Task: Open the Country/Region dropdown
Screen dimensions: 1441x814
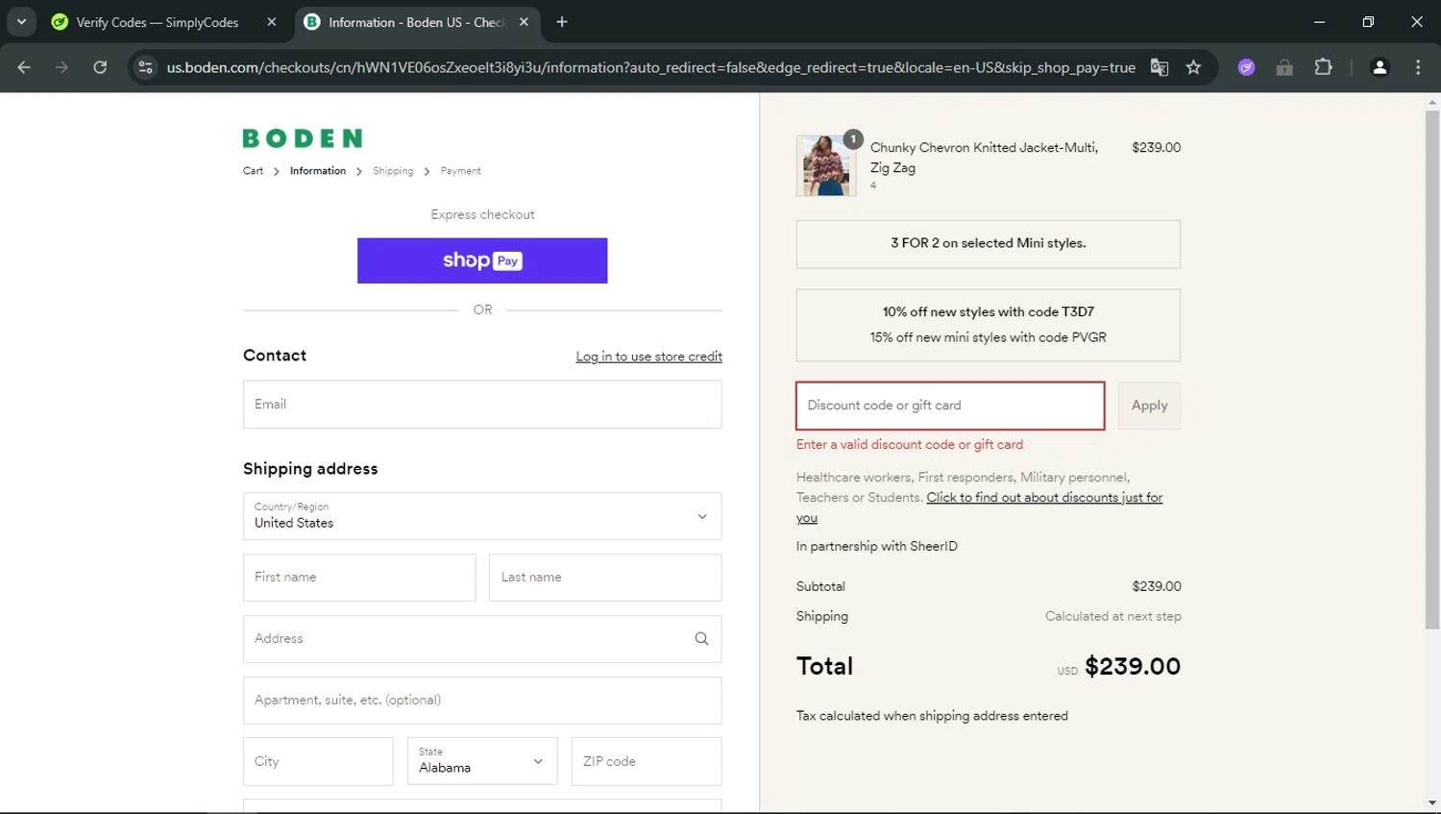Action: point(482,516)
